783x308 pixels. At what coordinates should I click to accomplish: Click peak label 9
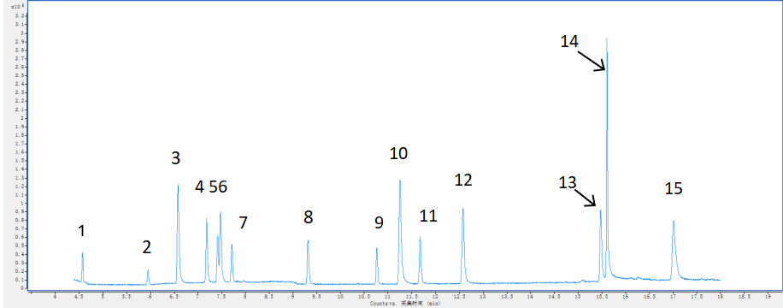379,222
